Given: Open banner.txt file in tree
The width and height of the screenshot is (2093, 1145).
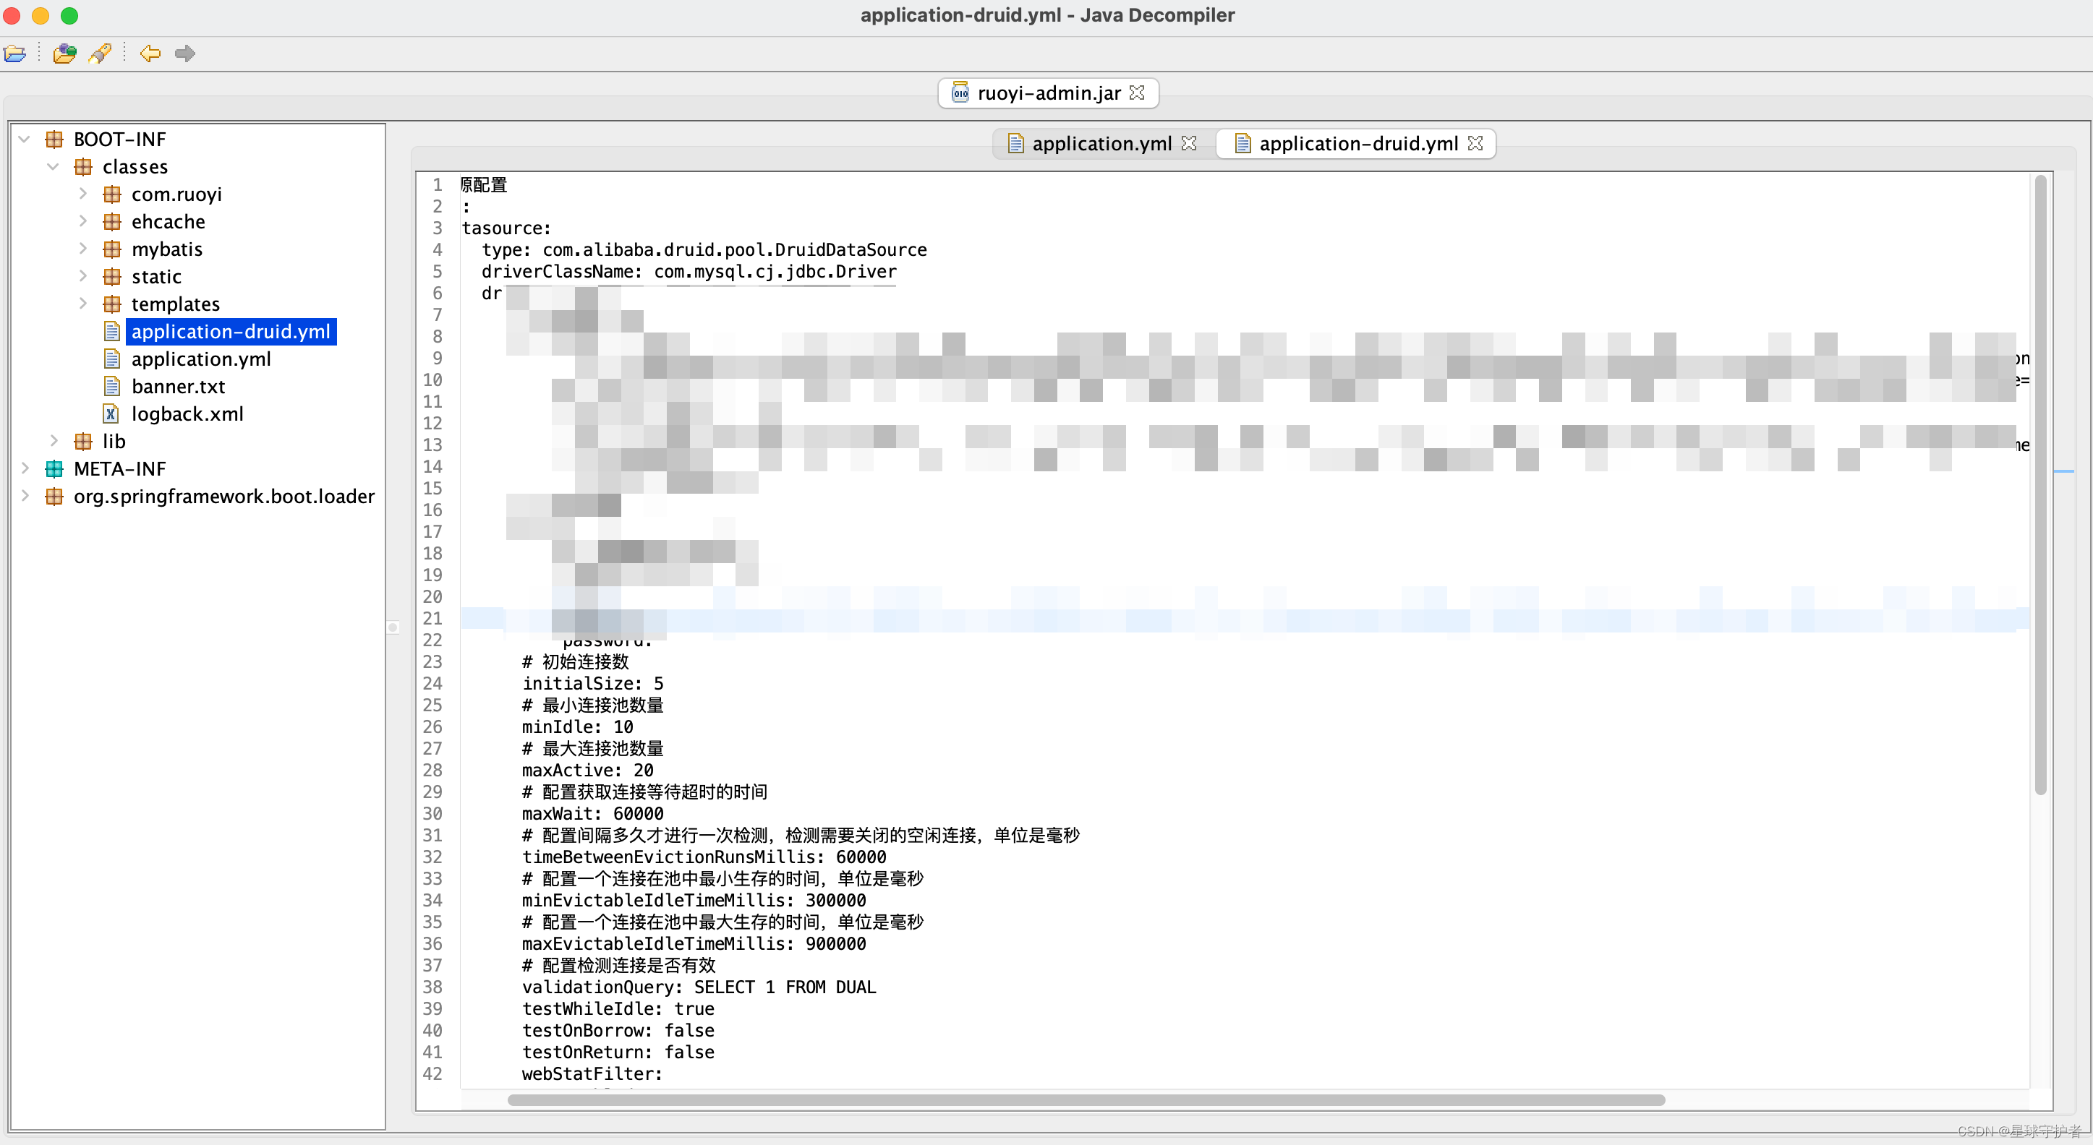Looking at the screenshot, I should [x=178, y=387].
